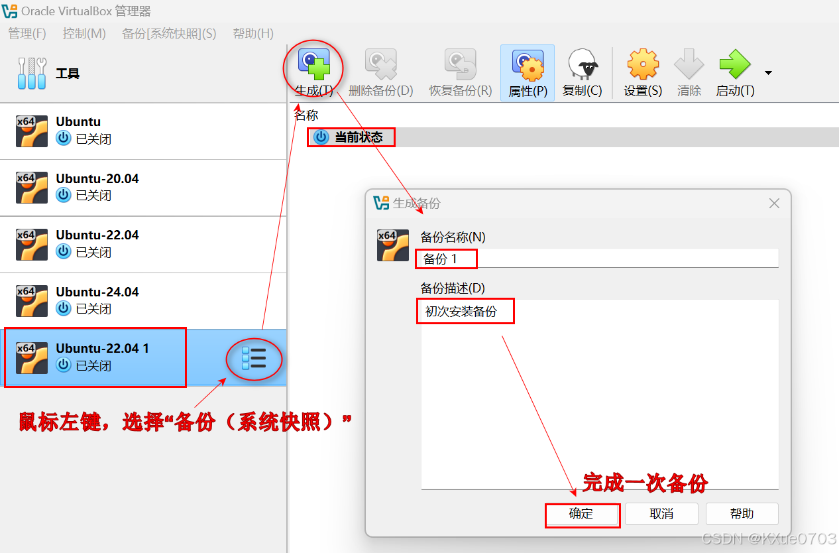Open the 帮助(H) menu
Screen dimensions: 839x553
click(253, 33)
